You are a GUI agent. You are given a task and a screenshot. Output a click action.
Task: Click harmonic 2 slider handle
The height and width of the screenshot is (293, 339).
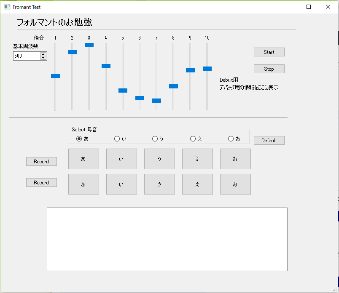tap(72, 52)
